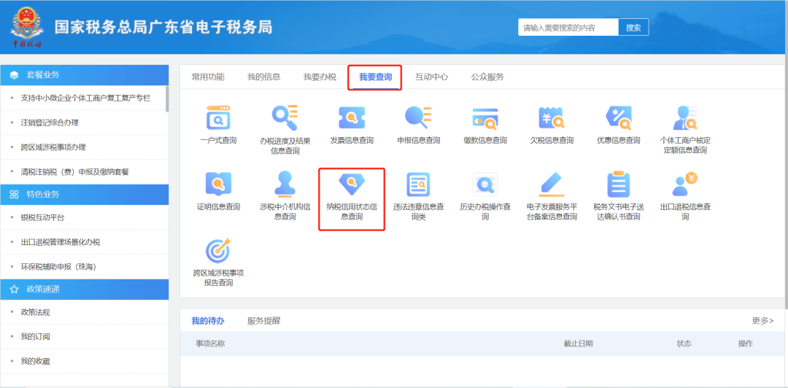The height and width of the screenshot is (388, 788).
Task: Click the 政策速递 star icon
Action: click(14, 290)
